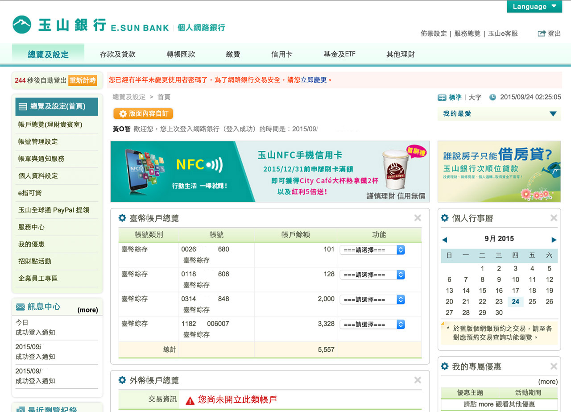571x412 pixels.
Task: Switch text size to 大字
Action: 475,97
